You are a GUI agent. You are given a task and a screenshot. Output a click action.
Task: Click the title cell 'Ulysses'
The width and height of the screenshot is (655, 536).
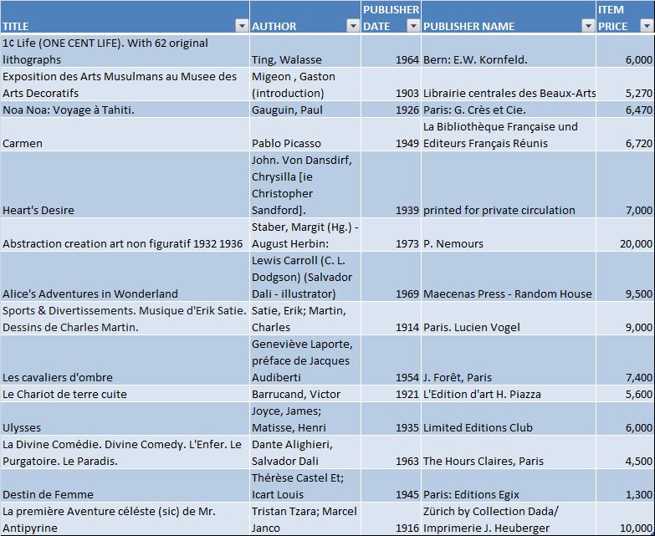125,418
